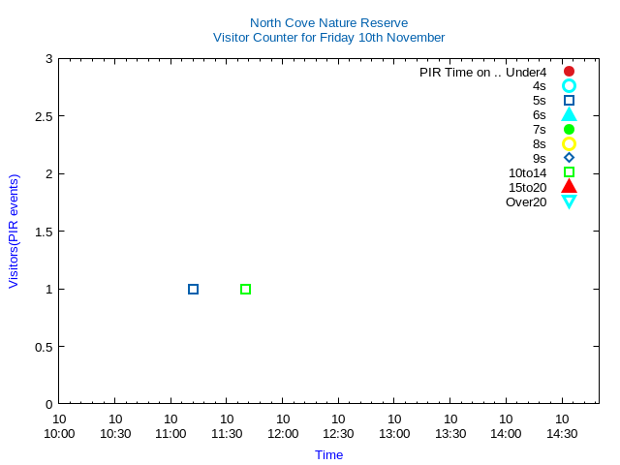Click the 'North Cove Nature Reserve' title
This screenshot has height=465, width=620.
tap(328, 23)
